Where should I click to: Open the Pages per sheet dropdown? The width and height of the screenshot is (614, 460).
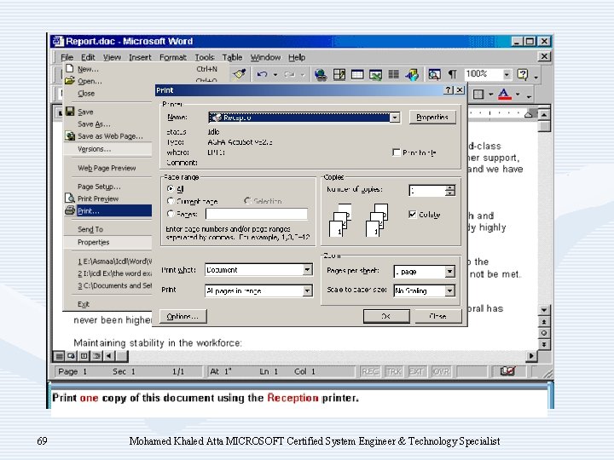pos(450,271)
